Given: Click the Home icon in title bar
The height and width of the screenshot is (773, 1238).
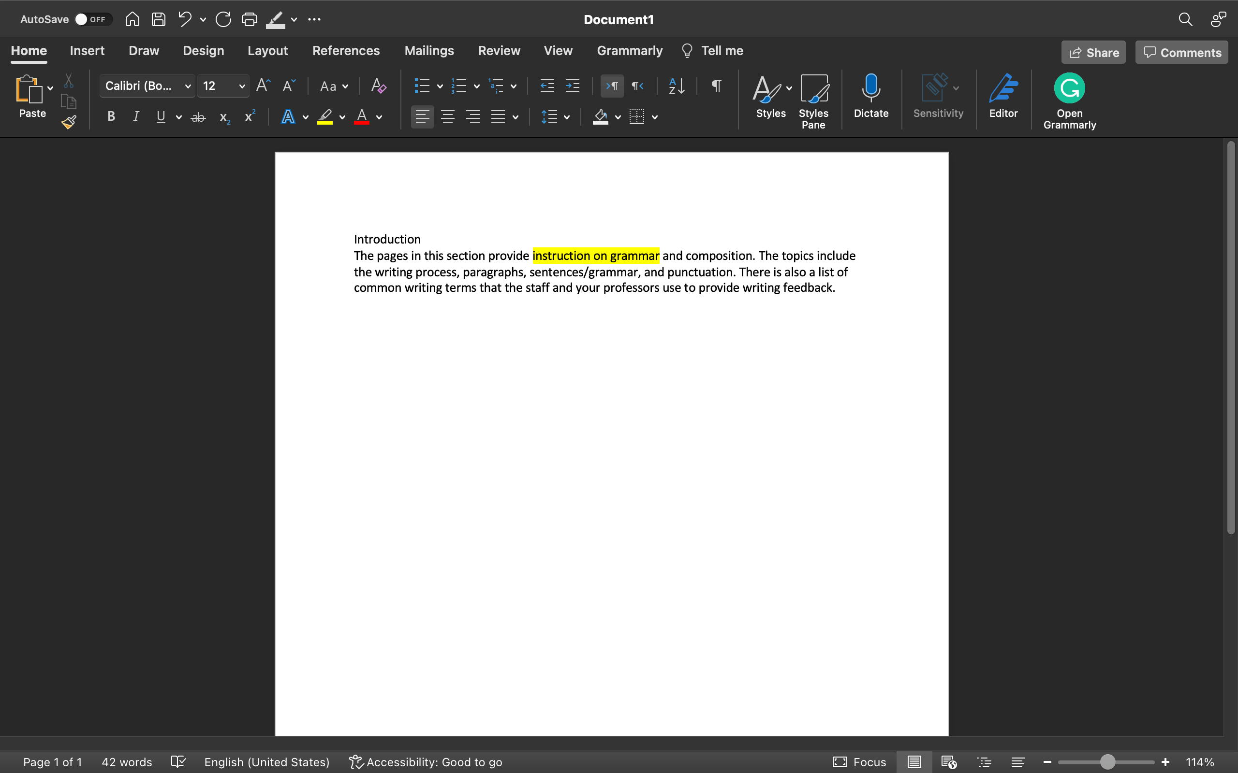Looking at the screenshot, I should tap(132, 19).
